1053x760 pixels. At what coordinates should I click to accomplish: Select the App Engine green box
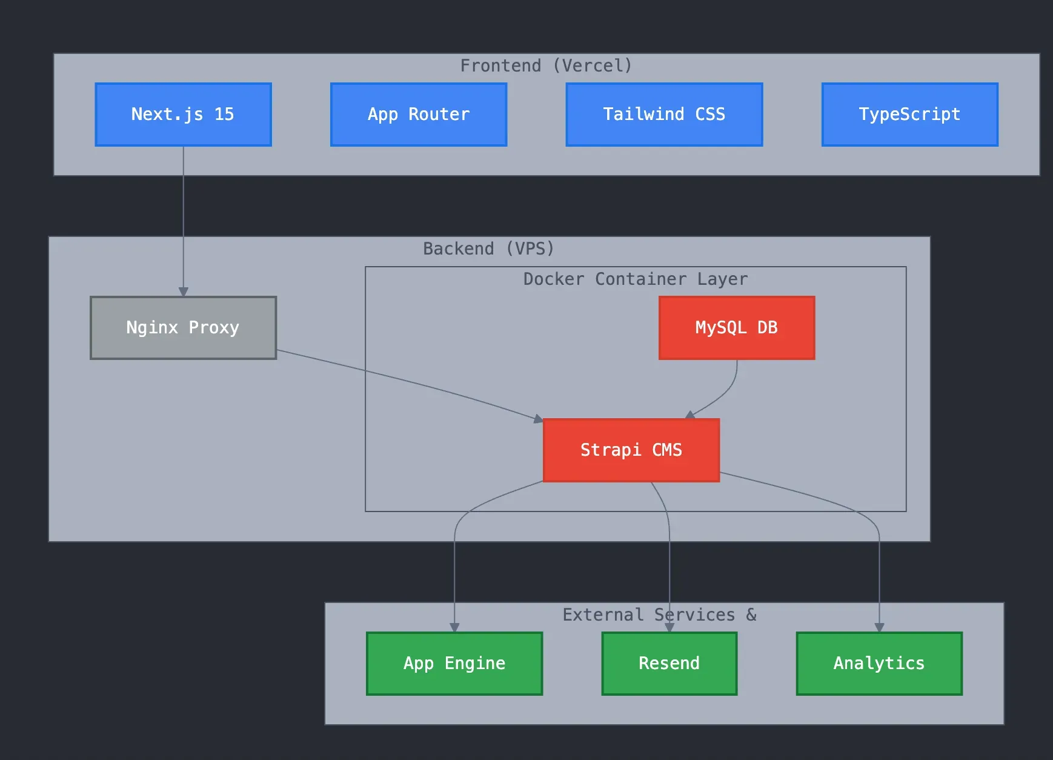pos(454,664)
